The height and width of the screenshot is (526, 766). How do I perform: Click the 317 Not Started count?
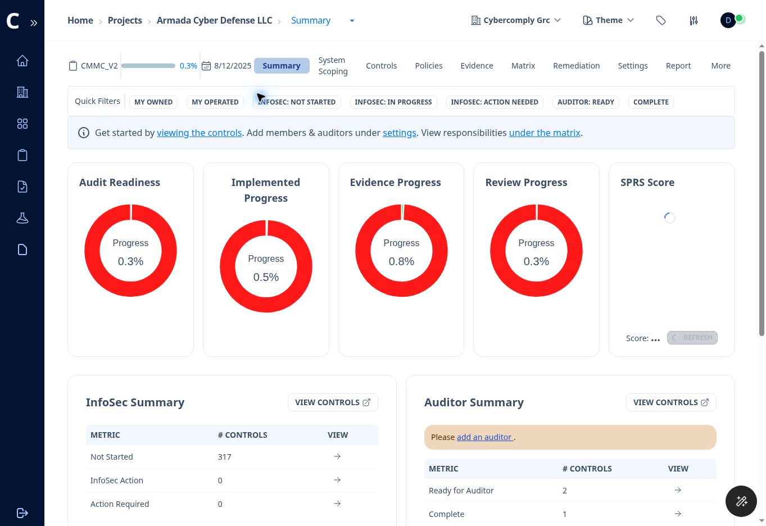pos(224,457)
